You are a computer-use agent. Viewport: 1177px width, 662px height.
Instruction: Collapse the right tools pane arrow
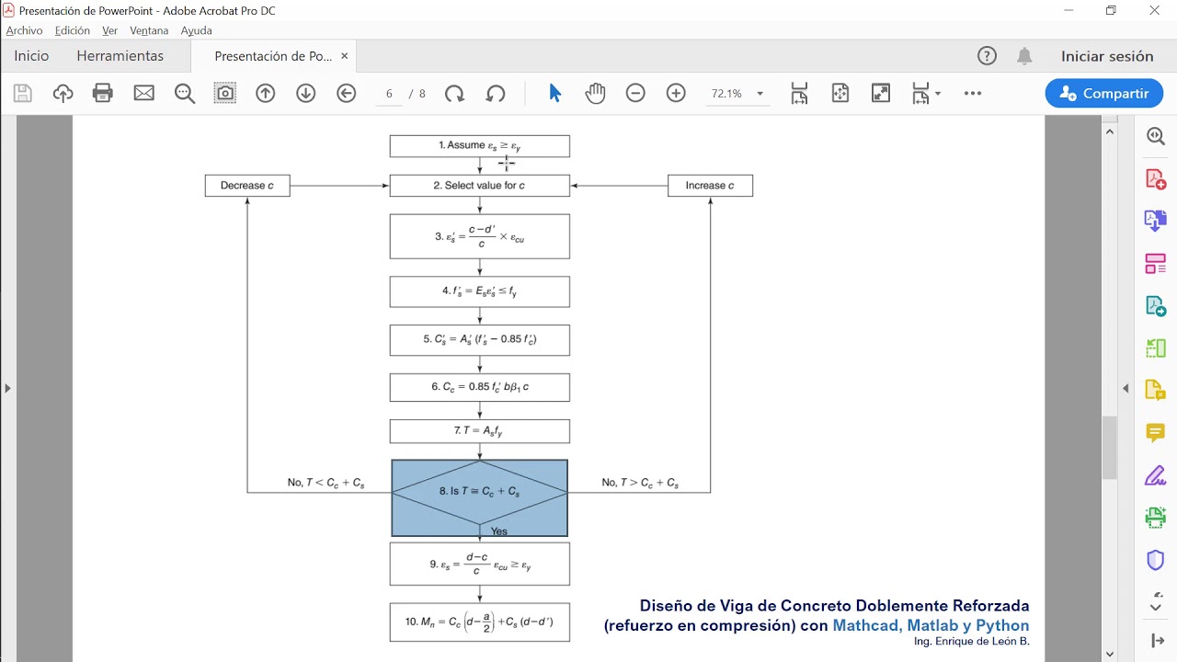click(1126, 389)
